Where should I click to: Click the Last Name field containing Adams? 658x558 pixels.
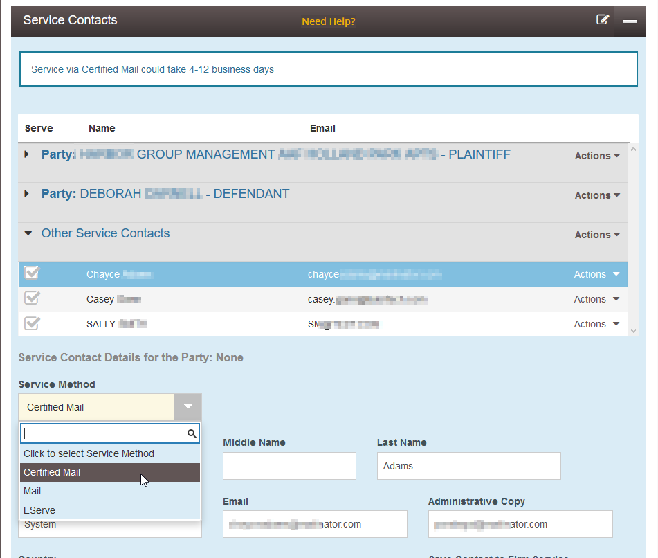click(468, 466)
